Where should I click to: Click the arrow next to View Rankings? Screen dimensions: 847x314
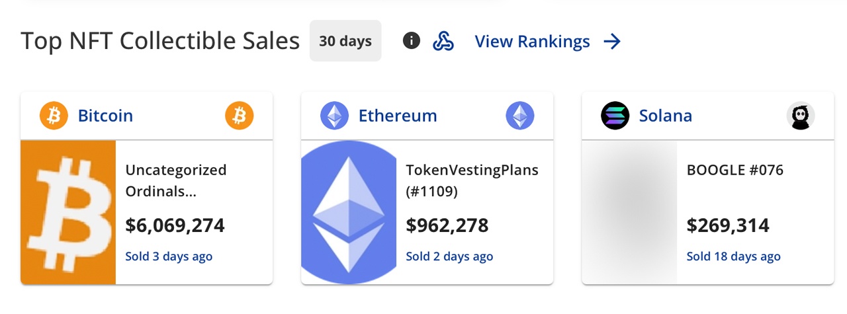pyautogui.click(x=612, y=42)
